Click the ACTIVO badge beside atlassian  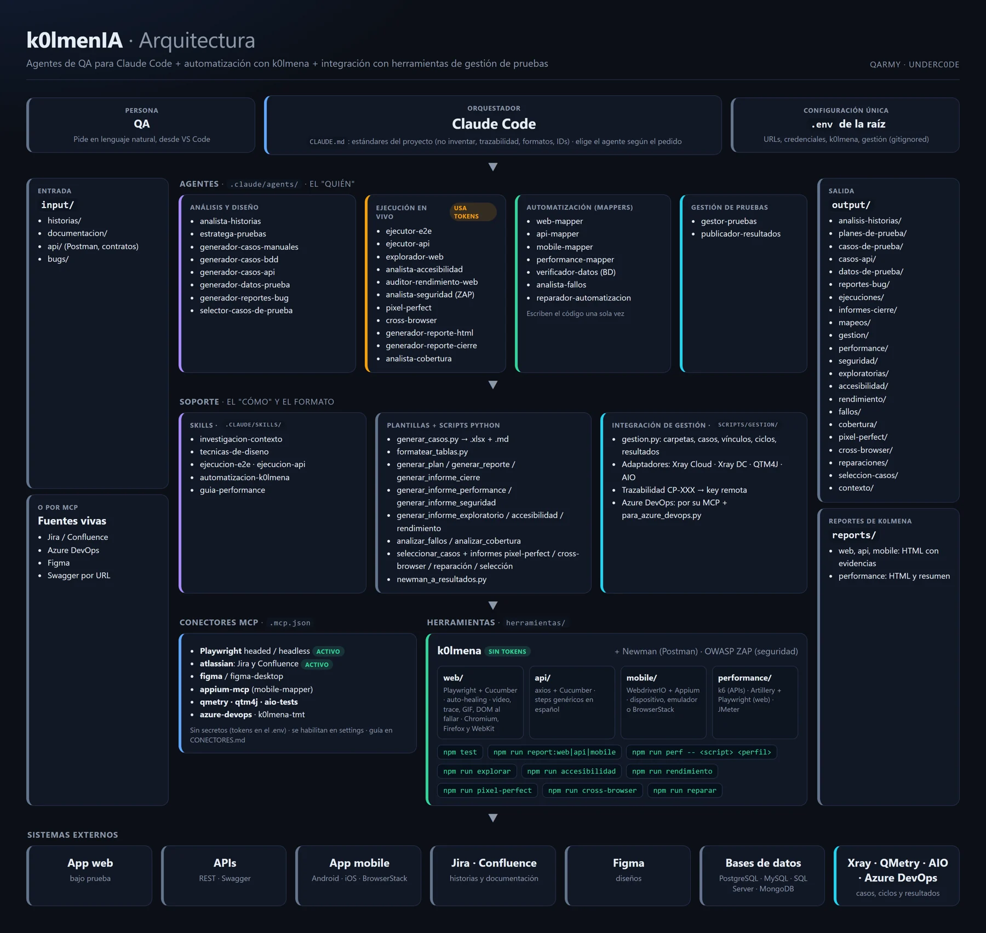[x=317, y=665]
